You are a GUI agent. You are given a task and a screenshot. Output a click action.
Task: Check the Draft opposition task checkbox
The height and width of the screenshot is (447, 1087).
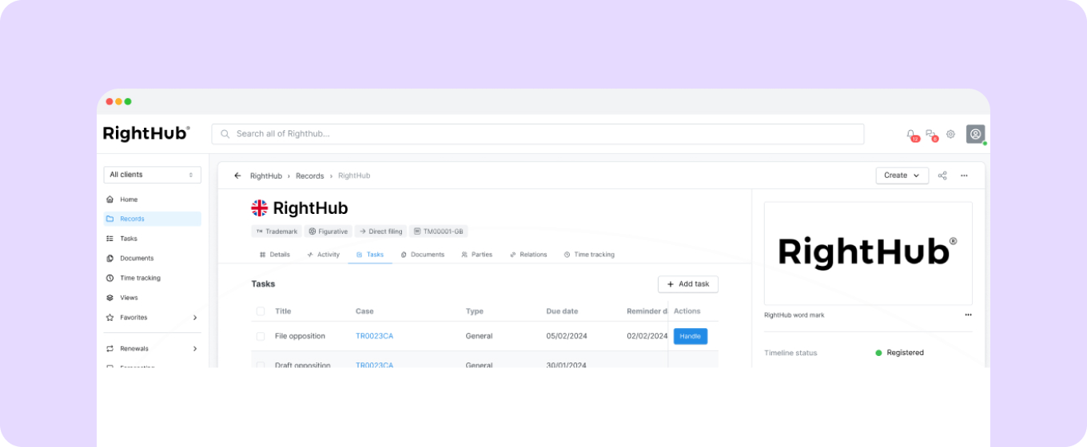pos(261,365)
